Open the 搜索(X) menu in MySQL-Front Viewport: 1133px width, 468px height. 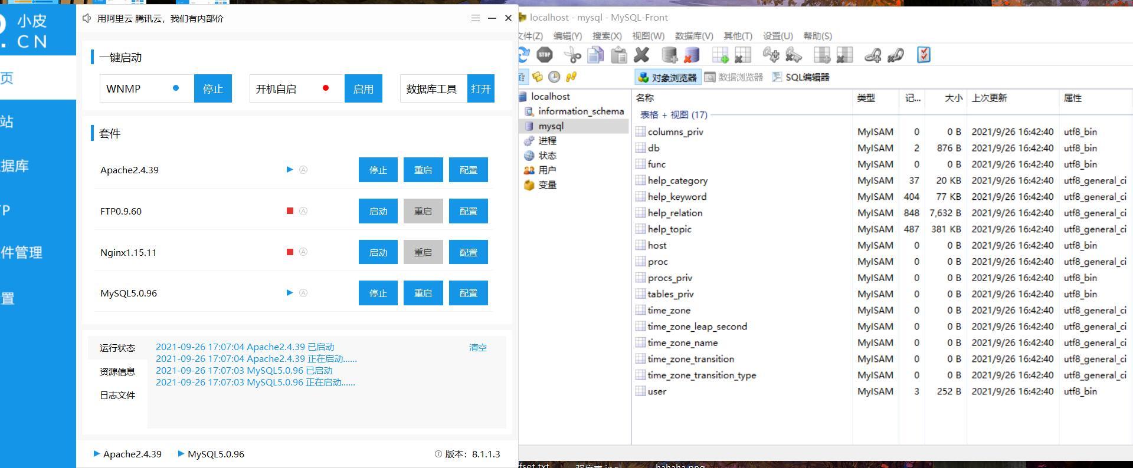tap(607, 36)
